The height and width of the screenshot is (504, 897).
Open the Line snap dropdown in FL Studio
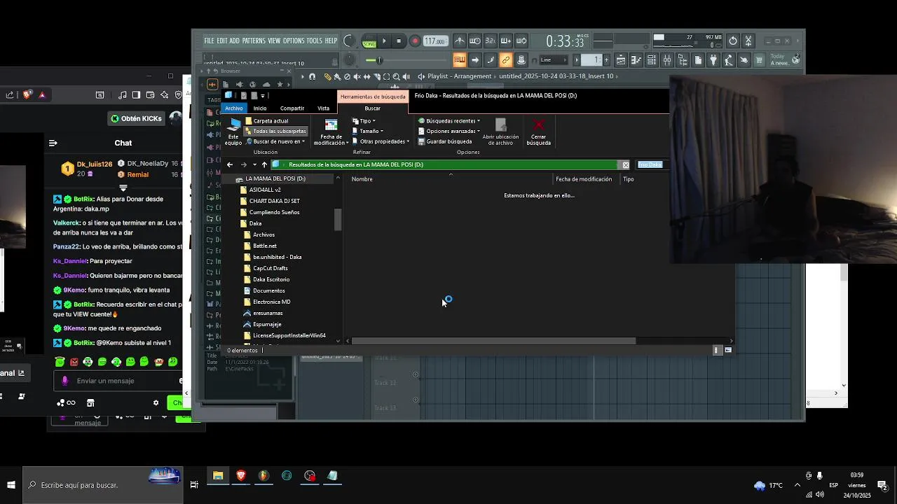coord(554,60)
